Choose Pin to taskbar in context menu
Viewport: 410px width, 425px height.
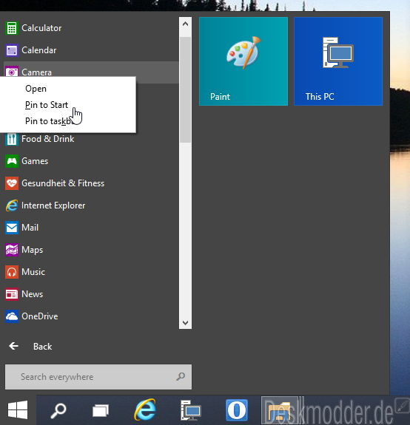[49, 121]
